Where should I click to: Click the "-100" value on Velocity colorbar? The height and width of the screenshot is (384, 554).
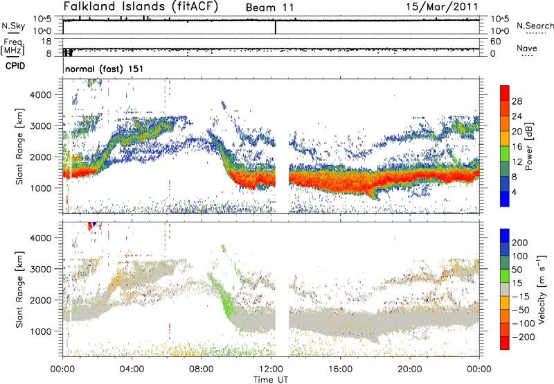click(523, 323)
